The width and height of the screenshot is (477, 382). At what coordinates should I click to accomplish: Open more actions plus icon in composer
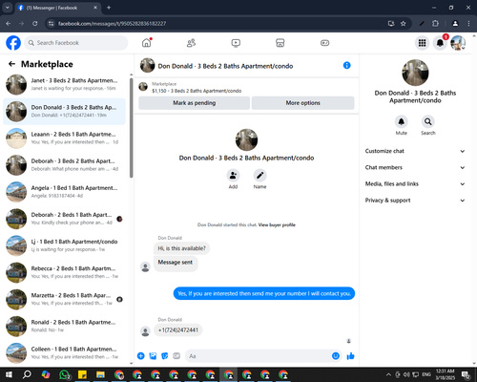(x=141, y=356)
